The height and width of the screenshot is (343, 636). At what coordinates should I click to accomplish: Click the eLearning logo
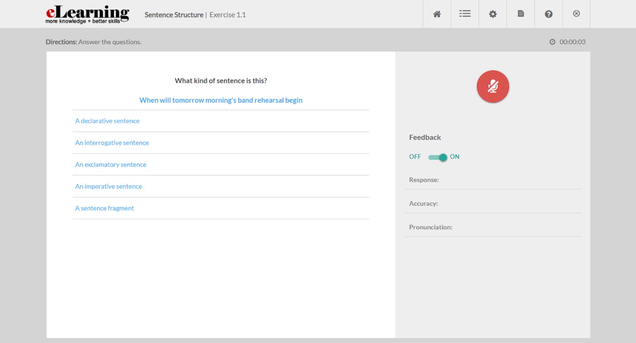(x=86, y=13)
